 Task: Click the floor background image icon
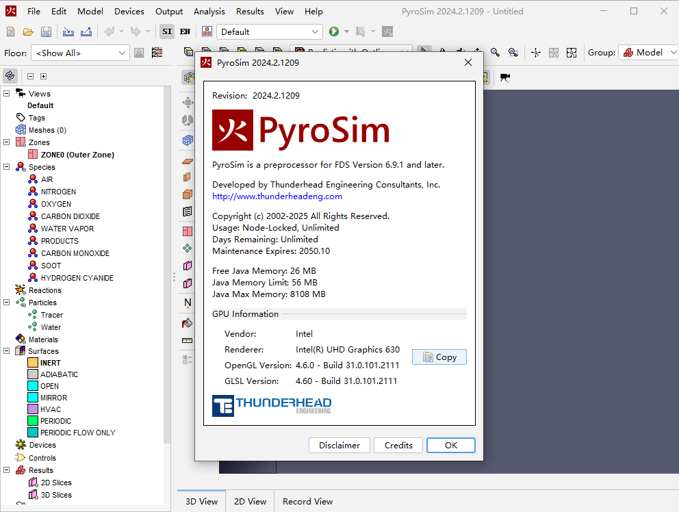coord(139,53)
